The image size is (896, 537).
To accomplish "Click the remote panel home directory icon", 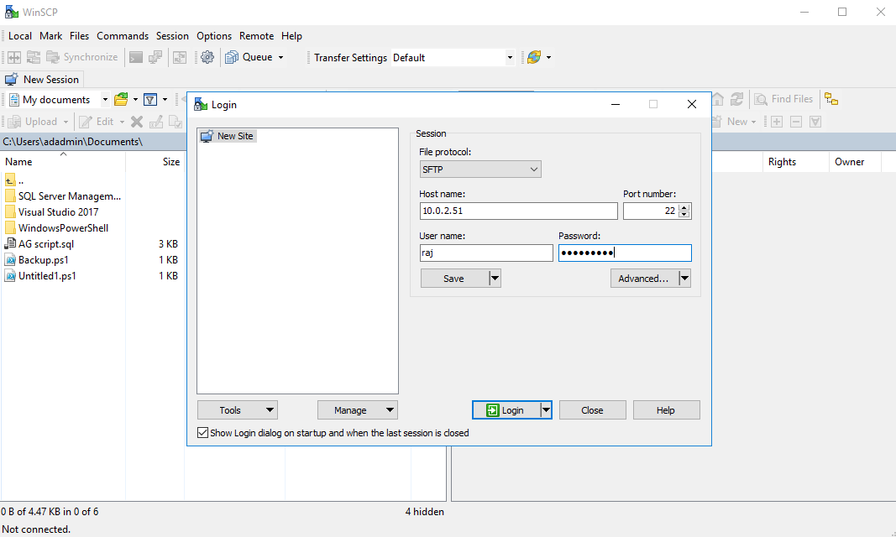I will point(718,99).
